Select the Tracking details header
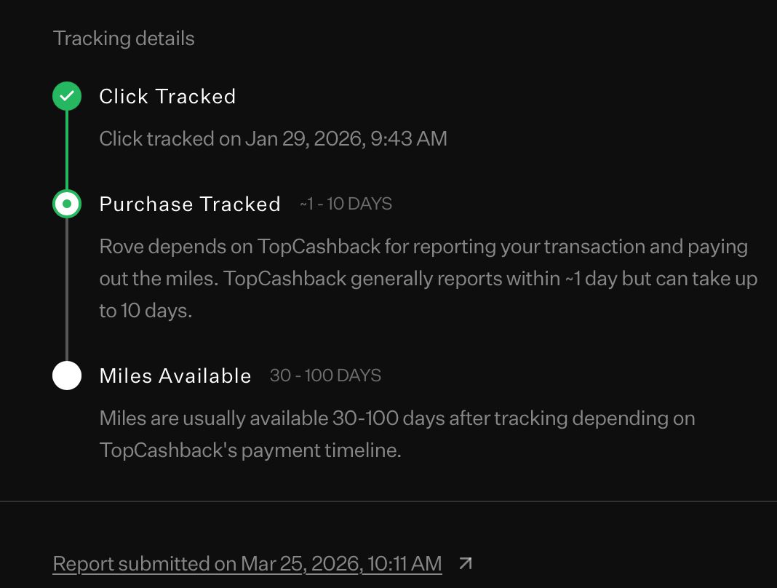This screenshot has height=588, width=777. click(123, 38)
